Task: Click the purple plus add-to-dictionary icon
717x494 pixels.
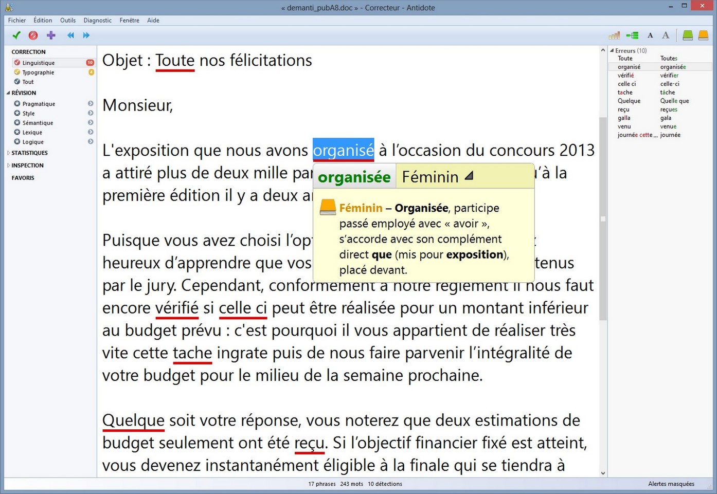Action: click(51, 35)
